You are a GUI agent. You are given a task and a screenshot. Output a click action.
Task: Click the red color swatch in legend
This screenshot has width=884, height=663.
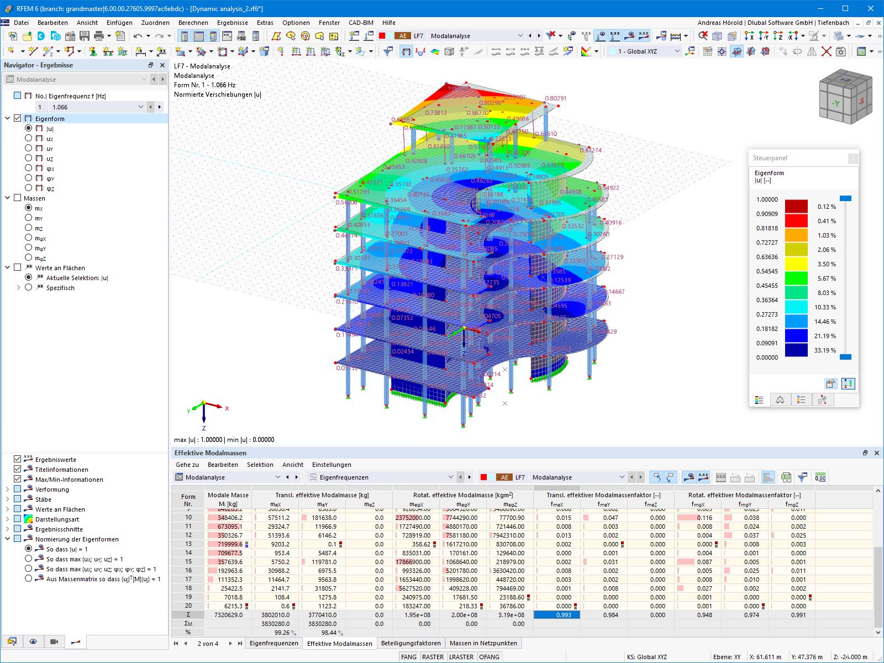click(796, 221)
